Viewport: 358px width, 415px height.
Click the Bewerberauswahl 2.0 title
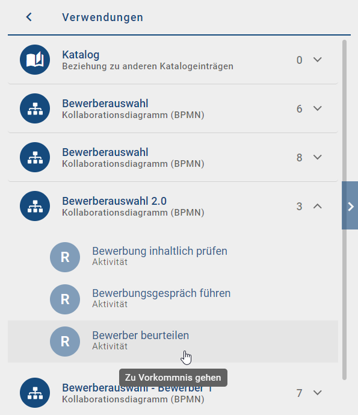pyautogui.click(x=114, y=201)
